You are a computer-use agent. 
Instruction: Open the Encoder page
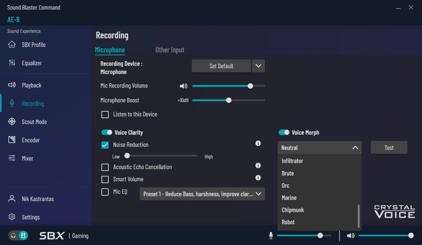(x=31, y=140)
